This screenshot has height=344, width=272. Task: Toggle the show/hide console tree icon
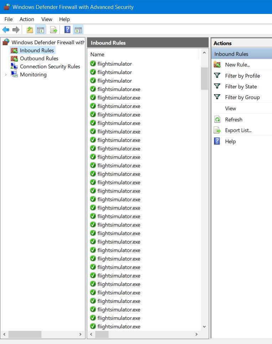pos(41,30)
